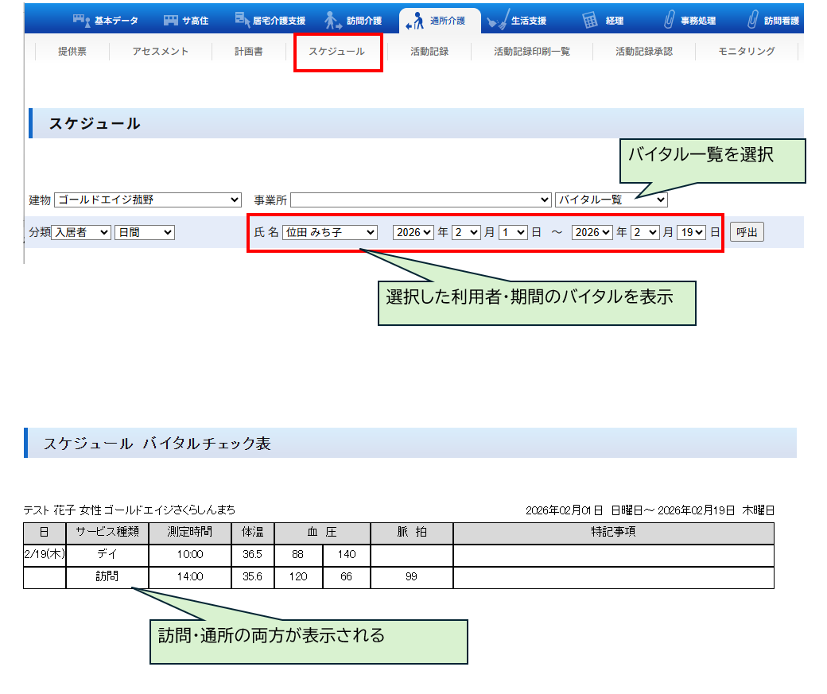Open the アセスメント tab

(161, 52)
